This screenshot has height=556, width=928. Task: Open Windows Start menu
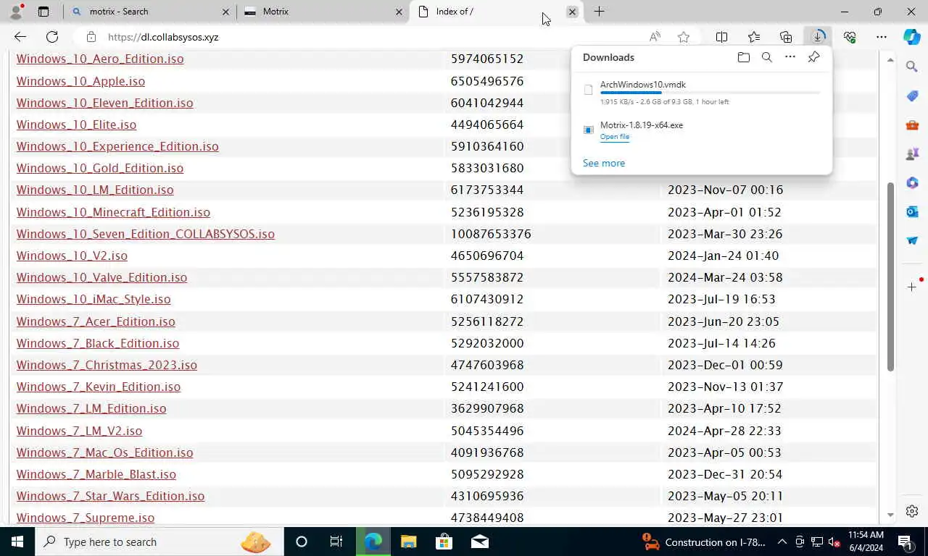click(x=17, y=542)
